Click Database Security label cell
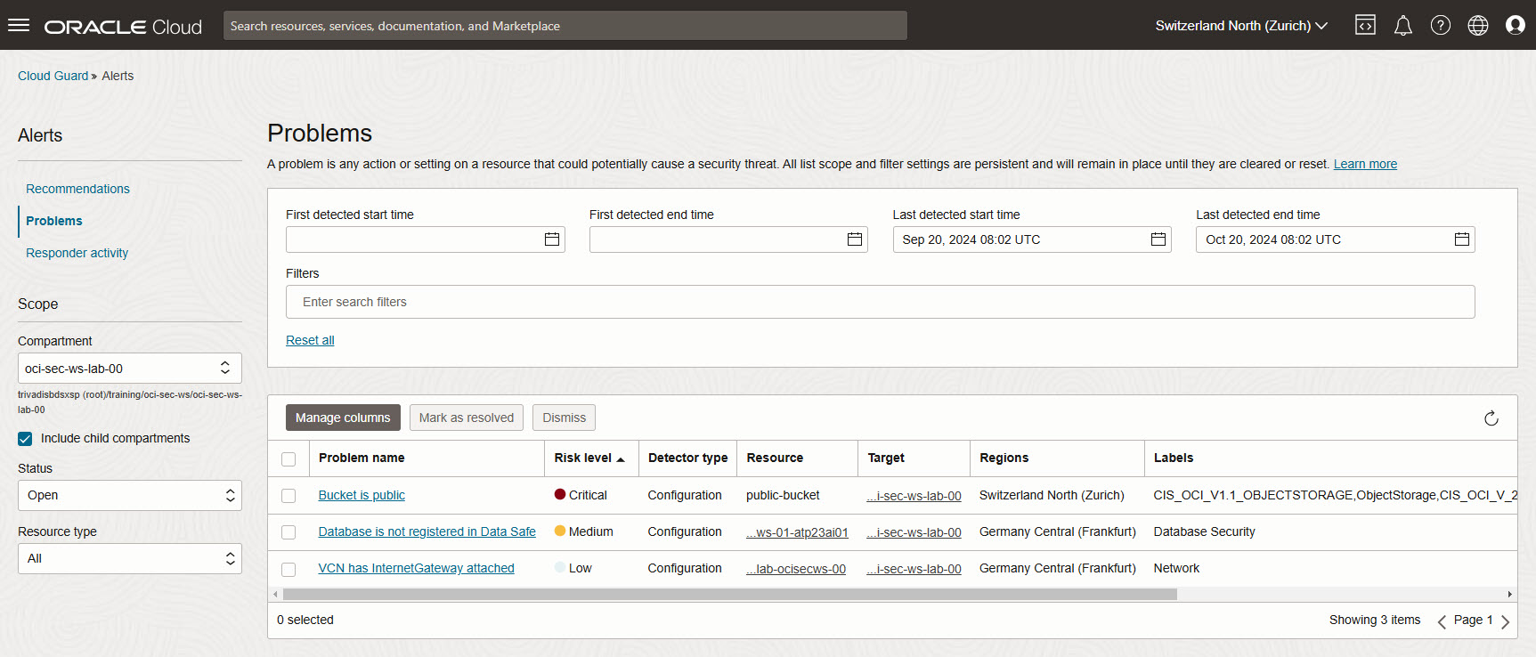 pyautogui.click(x=1204, y=531)
